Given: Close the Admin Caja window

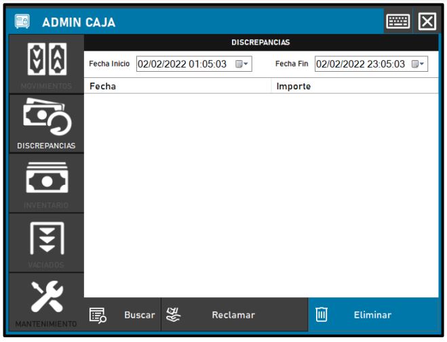Looking at the screenshot, I should (427, 22).
